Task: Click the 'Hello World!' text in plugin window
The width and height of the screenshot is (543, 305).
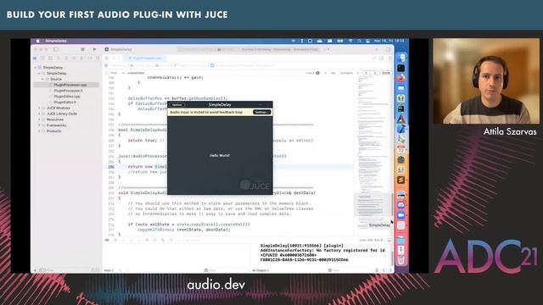Action: coord(220,156)
